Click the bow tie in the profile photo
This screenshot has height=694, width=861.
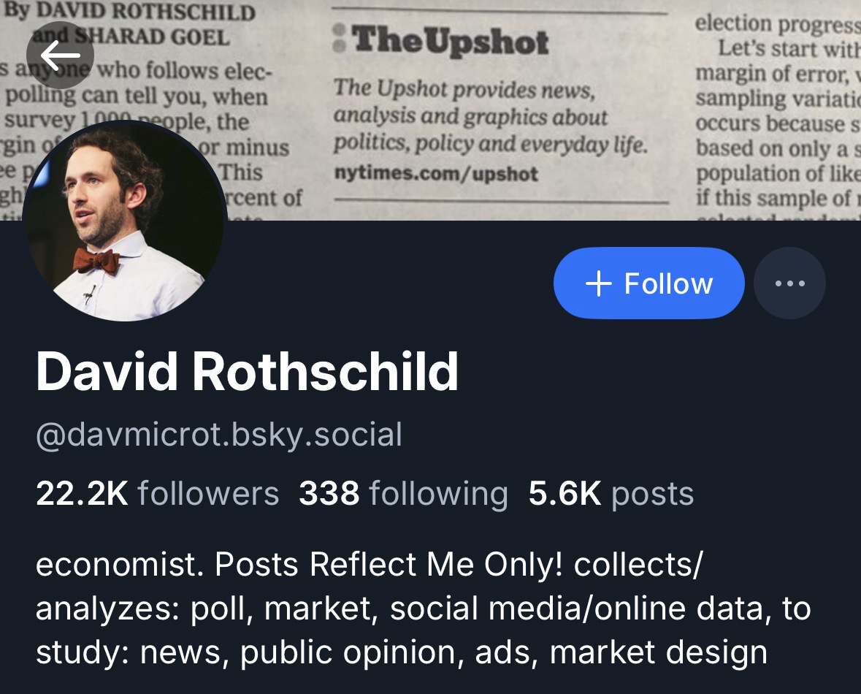click(96, 259)
